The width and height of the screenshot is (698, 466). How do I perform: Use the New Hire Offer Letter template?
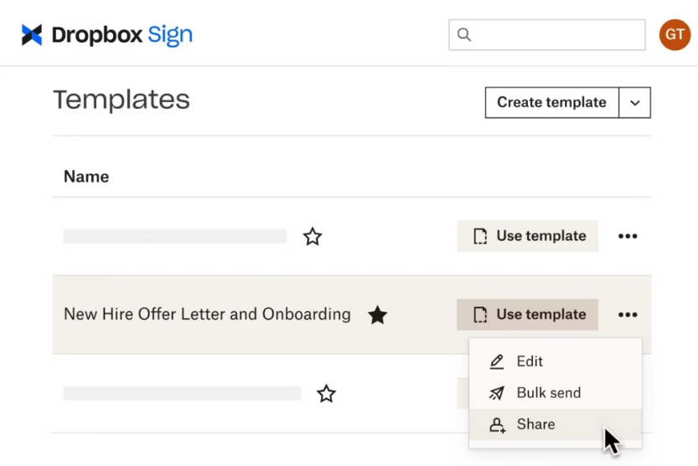(528, 315)
